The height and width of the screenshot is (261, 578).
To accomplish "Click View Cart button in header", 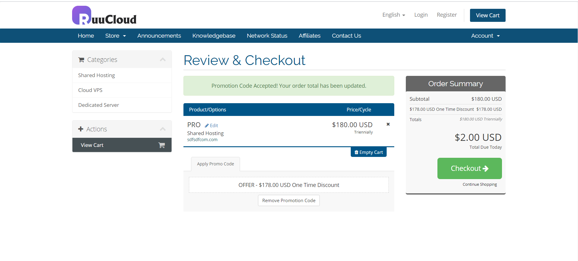I will point(487,15).
